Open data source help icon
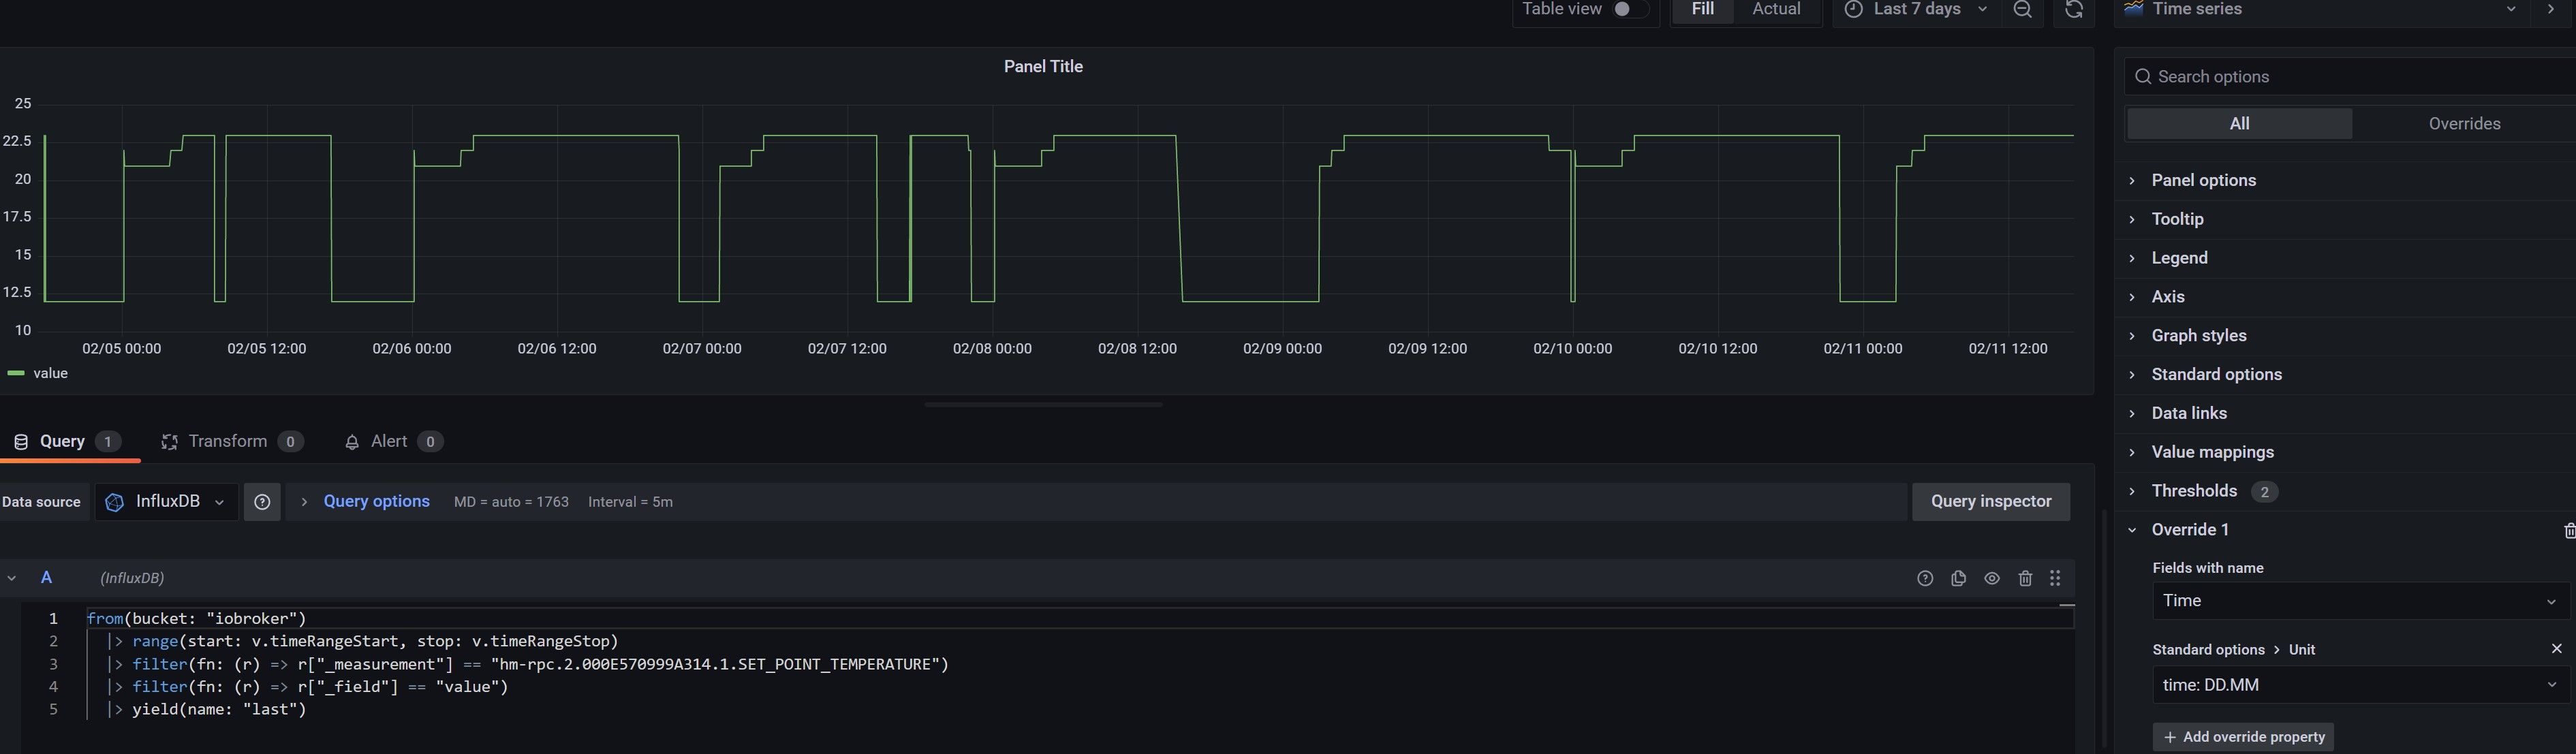 pos(262,502)
